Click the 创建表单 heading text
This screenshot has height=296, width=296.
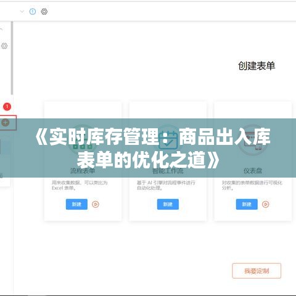click(x=257, y=66)
